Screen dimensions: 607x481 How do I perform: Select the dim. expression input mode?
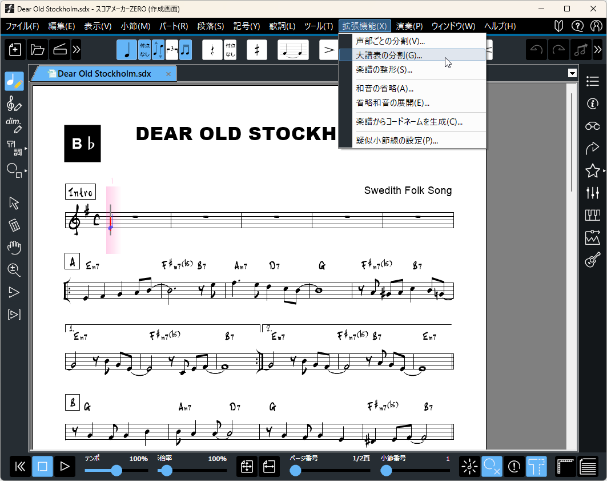tap(14, 126)
